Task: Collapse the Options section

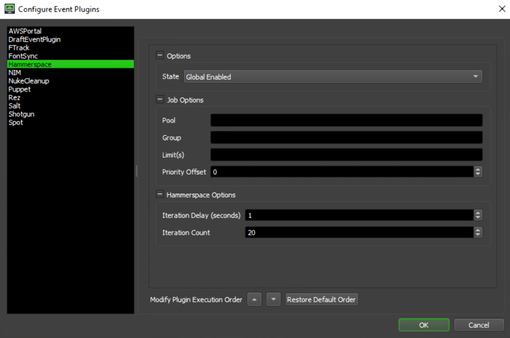Action: pos(160,55)
